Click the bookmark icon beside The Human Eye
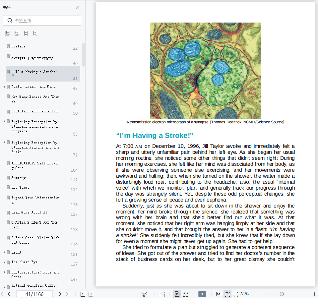318x298 pixels. click(8, 263)
